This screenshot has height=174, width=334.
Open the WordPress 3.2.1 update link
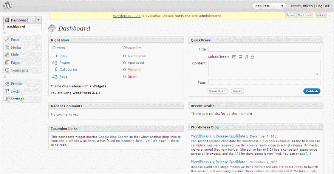pos(127,16)
